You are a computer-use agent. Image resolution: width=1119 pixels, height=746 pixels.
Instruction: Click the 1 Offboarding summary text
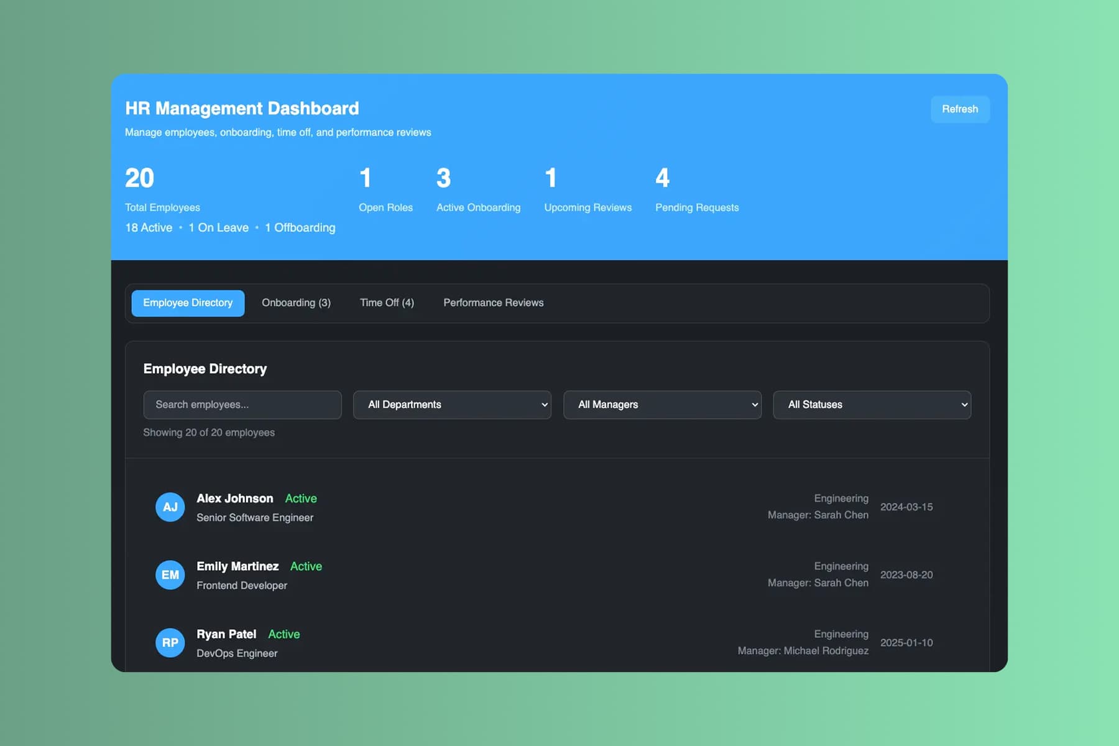point(300,228)
